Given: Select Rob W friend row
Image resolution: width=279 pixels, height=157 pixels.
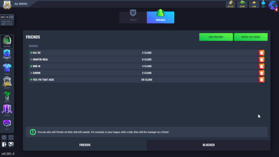Looking at the screenshot, I should (146, 66).
